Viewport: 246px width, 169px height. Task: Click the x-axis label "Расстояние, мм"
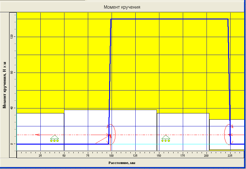click(122, 163)
